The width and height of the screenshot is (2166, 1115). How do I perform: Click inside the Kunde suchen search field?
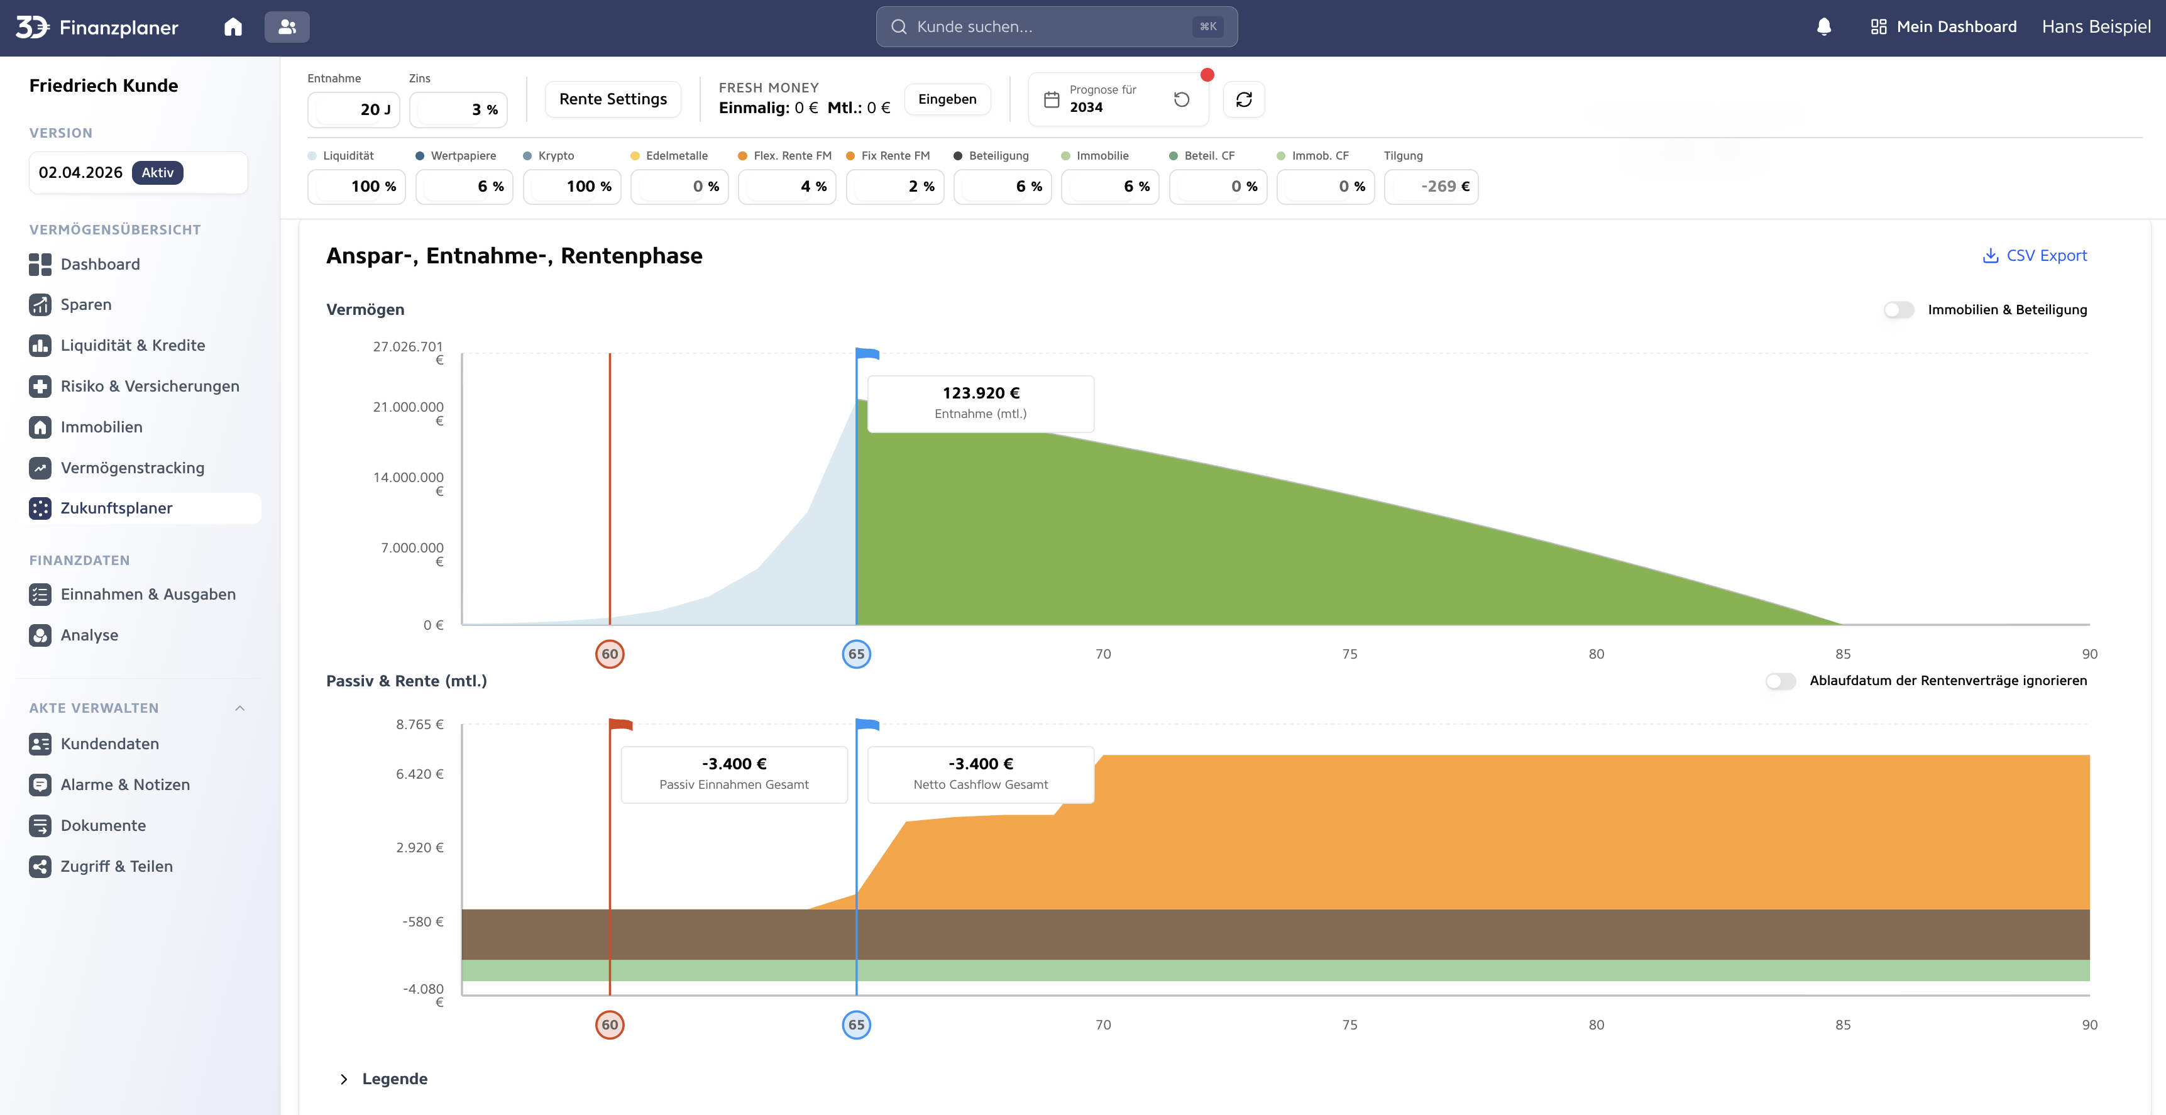(x=1055, y=26)
